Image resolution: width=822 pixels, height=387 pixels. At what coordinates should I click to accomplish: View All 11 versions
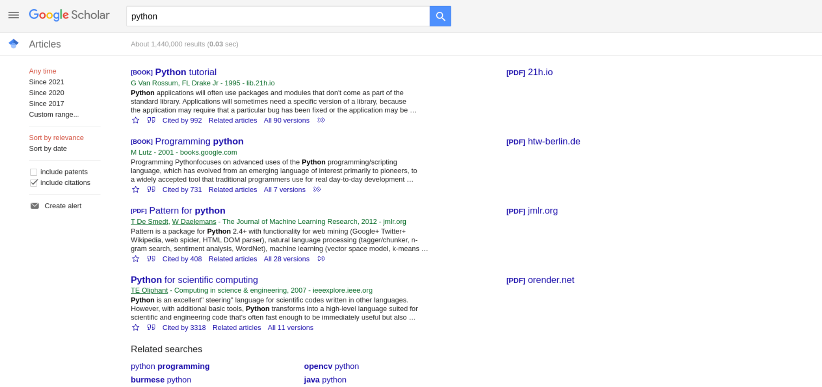tap(291, 328)
